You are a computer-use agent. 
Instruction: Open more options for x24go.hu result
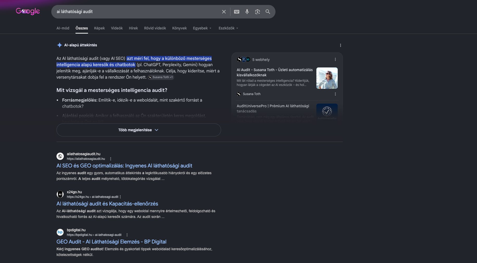click(120, 197)
